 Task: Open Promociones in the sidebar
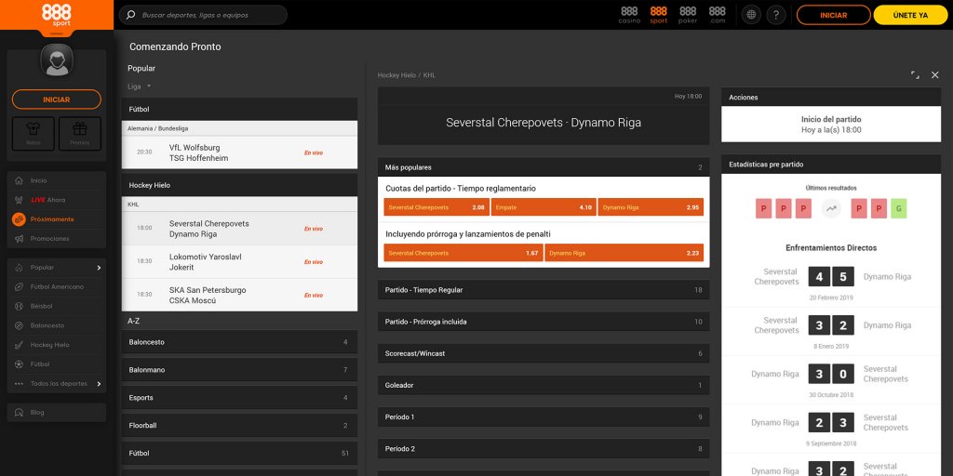[57, 239]
